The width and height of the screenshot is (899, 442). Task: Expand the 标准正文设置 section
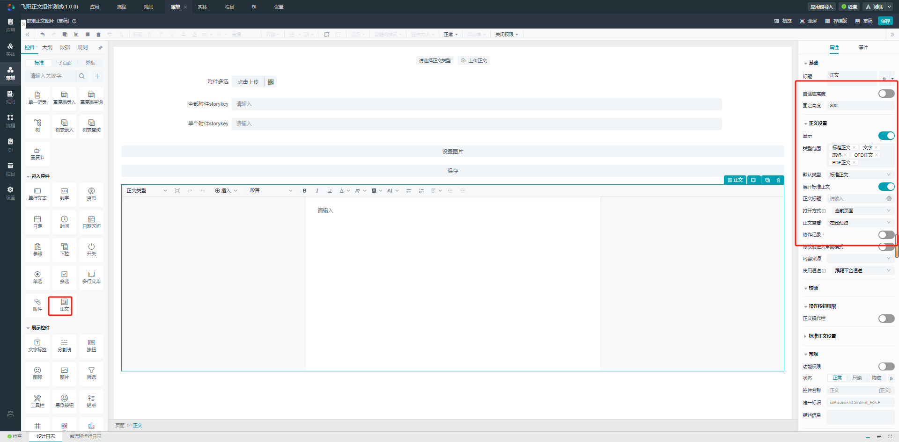822,336
